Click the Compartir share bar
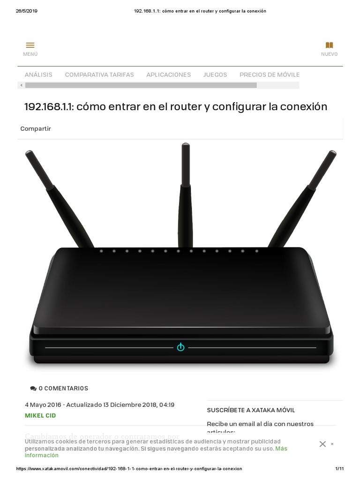 click(180, 128)
